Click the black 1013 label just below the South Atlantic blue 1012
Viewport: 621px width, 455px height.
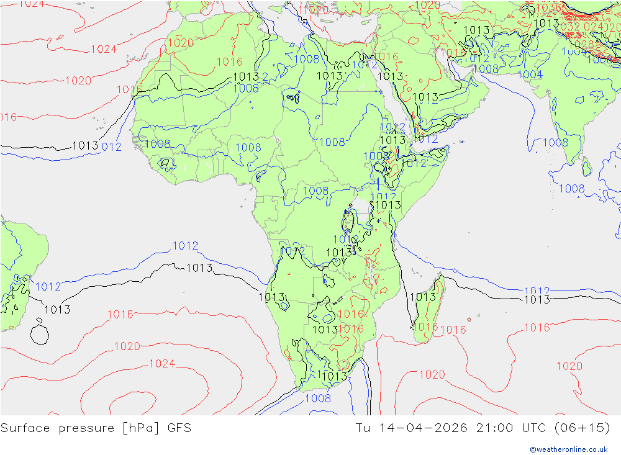click(199, 268)
